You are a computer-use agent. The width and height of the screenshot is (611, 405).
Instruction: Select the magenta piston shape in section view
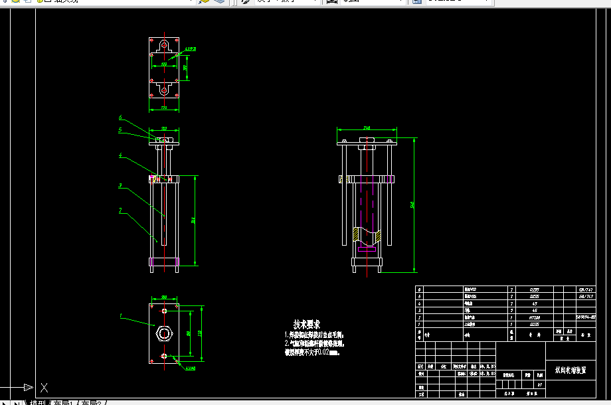[x=367, y=248]
